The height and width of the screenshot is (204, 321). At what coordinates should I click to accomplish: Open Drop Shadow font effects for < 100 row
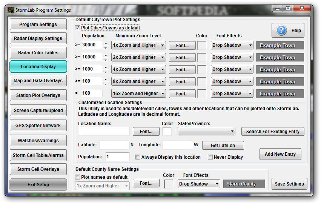pyautogui.click(x=232, y=94)
